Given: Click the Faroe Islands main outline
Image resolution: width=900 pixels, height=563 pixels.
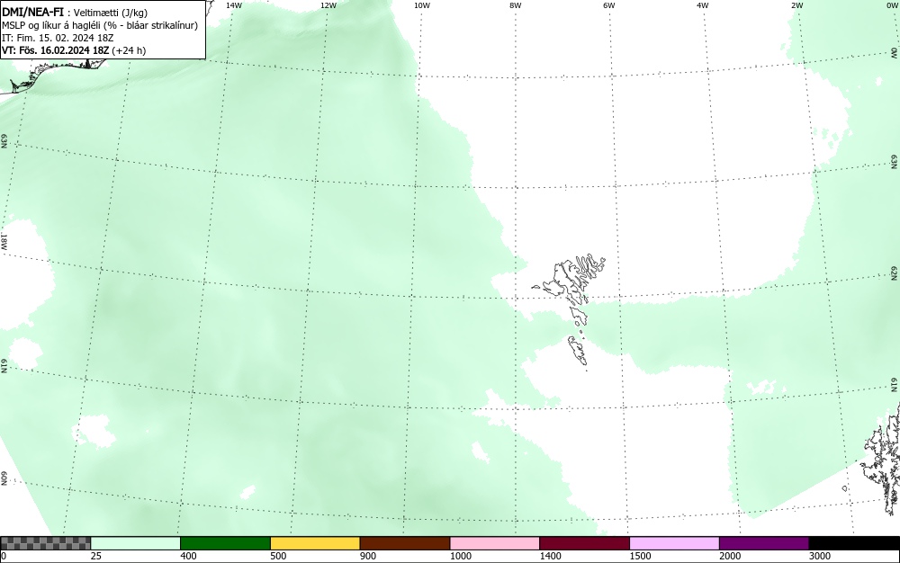Looking at the screenshot, I should [570, 281].
